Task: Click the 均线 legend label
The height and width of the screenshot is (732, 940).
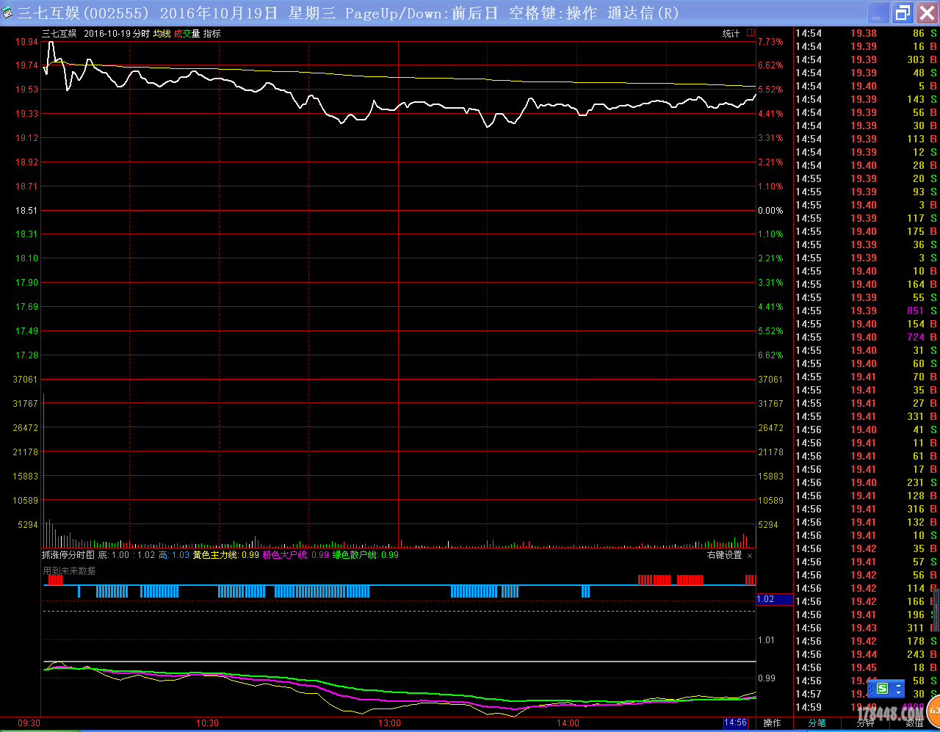Action: coord(162,34)
